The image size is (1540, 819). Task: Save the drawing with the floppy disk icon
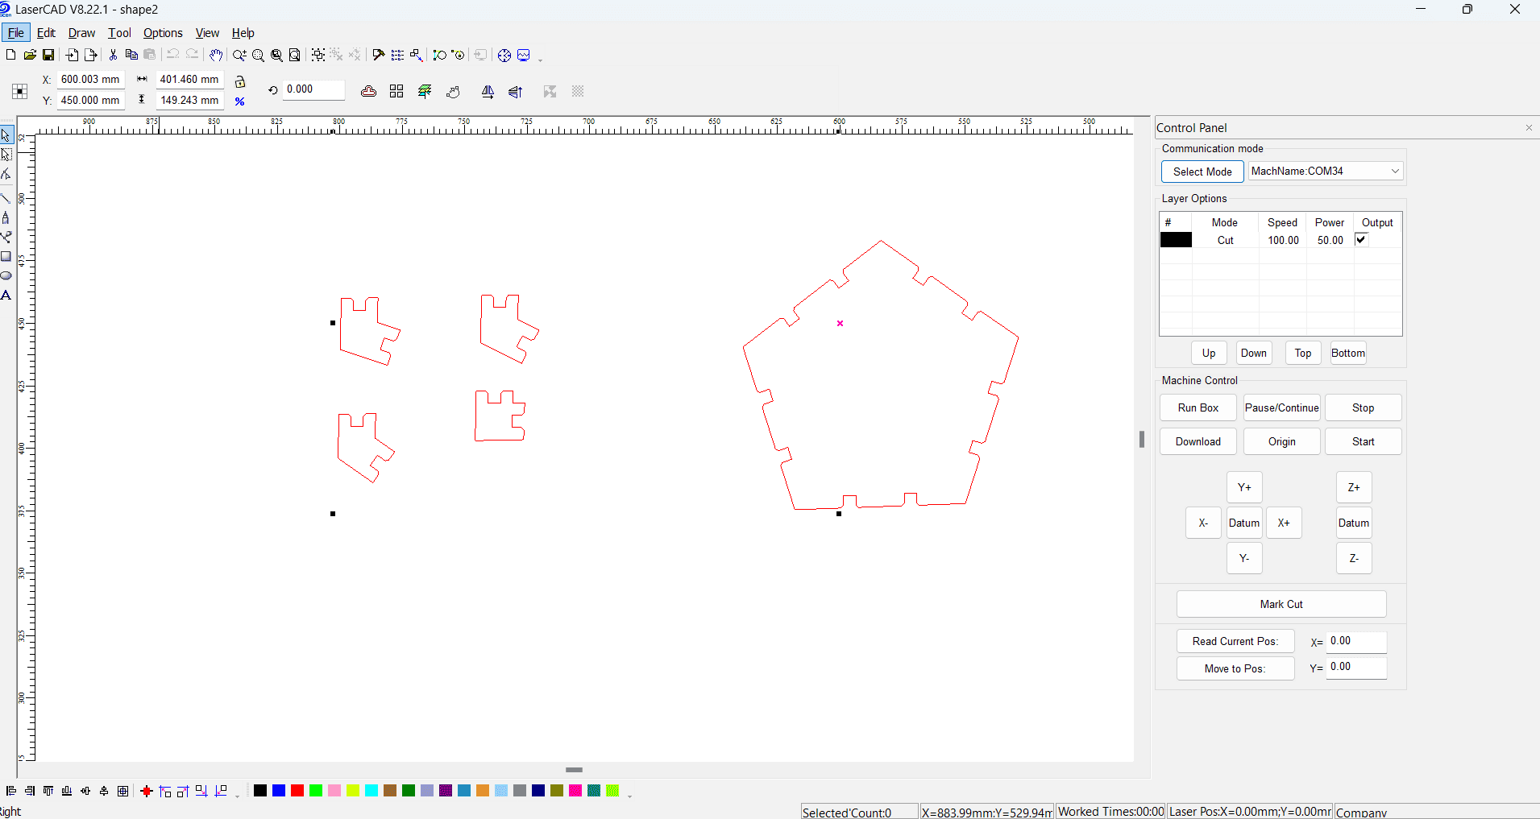pos(48,55)
